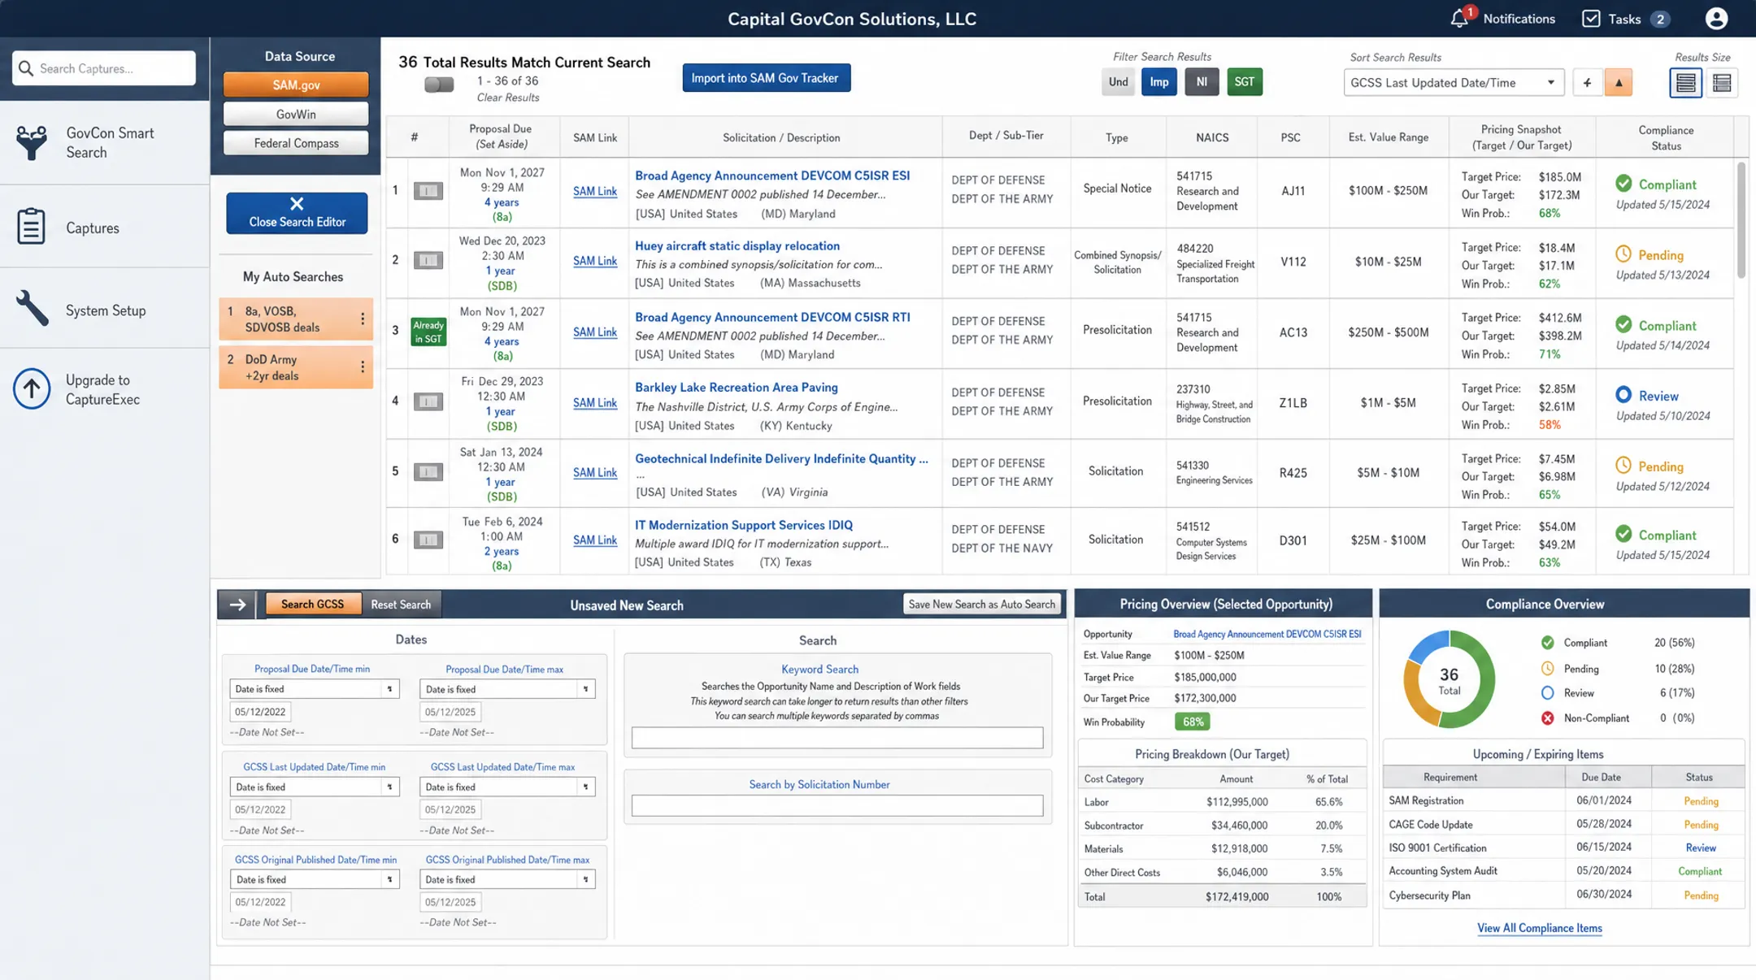
Task: Click the compliance donut chart
Action: coord(1449,679)
